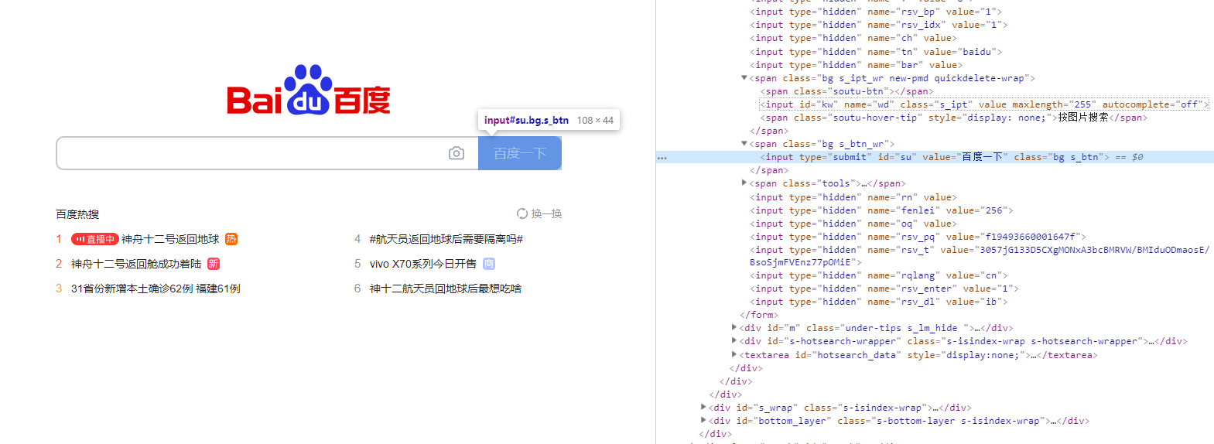Click the 百度一下 search button
The width and height of the screenshot is (1214, 444).
click(520, 153)
